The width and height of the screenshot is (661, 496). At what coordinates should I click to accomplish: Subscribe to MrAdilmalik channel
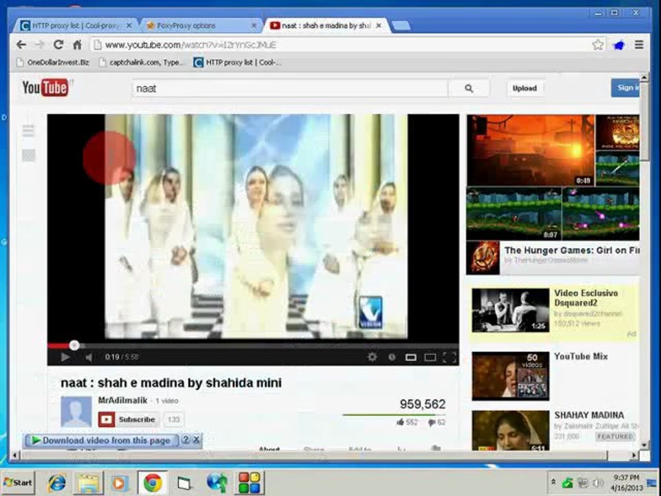pyautogui.click(x=129, y=420)
